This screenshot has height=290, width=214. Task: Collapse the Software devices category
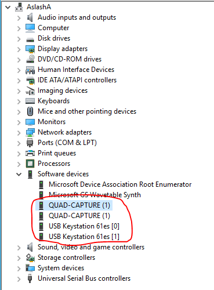click(x=19, y=174)
